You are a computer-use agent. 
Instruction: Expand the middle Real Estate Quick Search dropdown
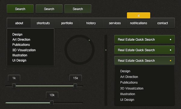(x=144, y=50)
